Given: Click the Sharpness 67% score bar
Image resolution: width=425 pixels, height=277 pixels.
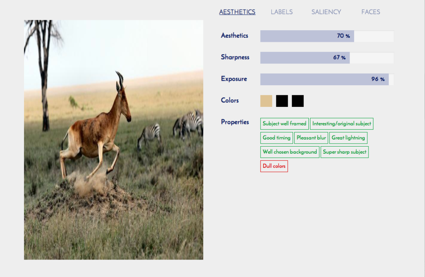Looking at the screenshot, I should [x=327, y=58].
